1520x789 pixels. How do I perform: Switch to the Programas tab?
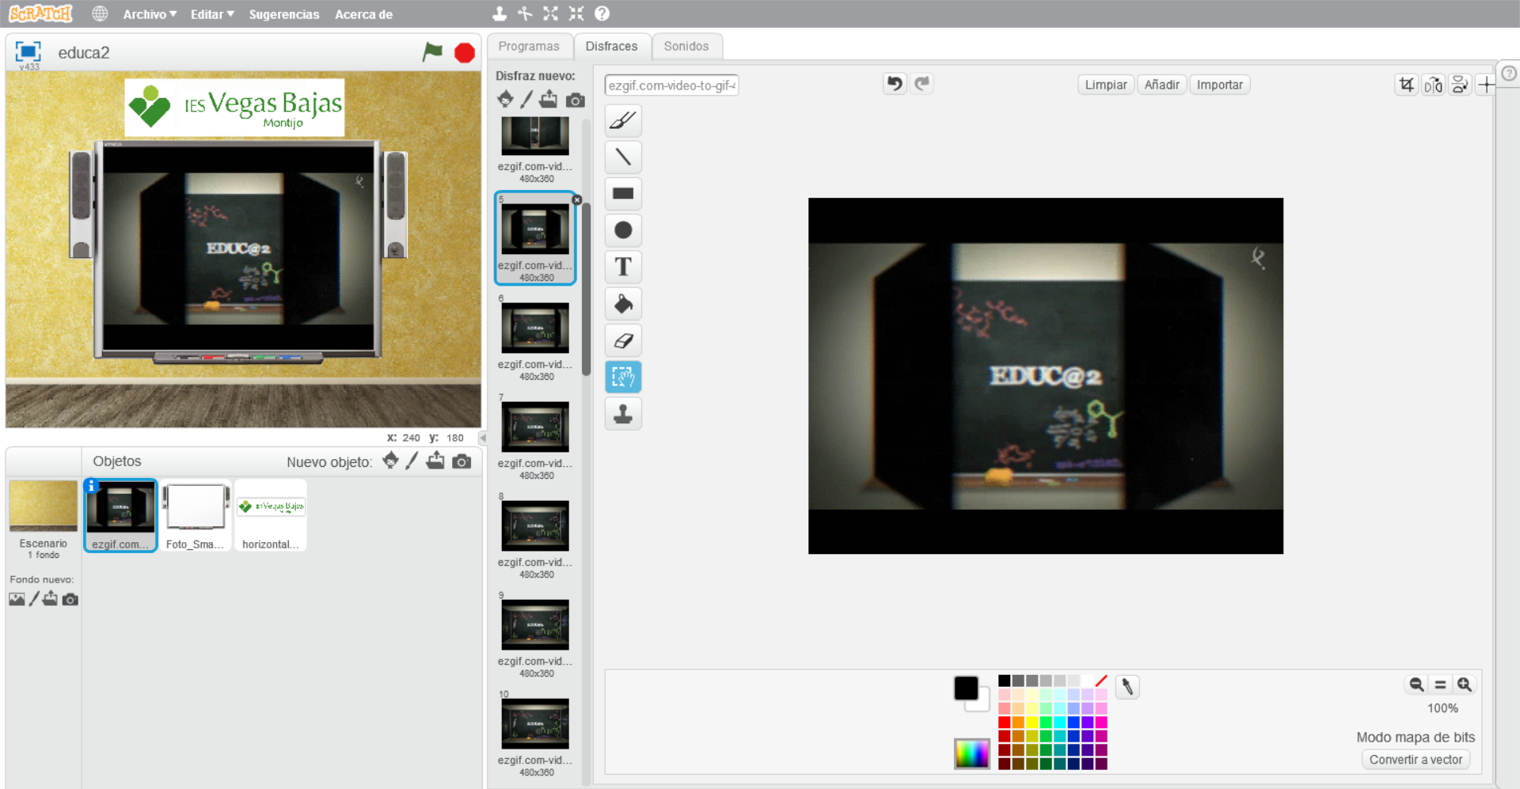(x=529, y=46)
